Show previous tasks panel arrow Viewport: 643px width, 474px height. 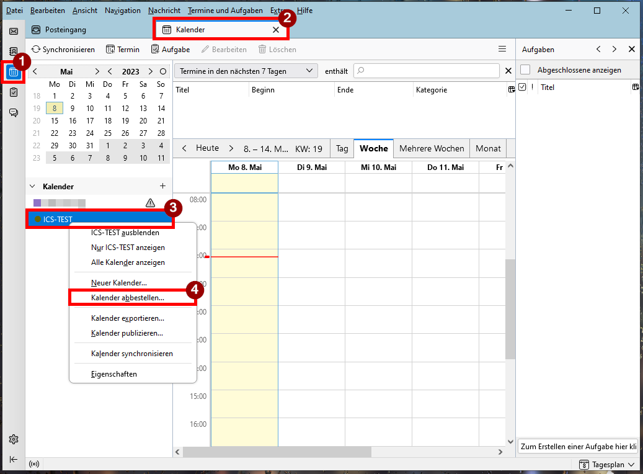coord(599,49)
